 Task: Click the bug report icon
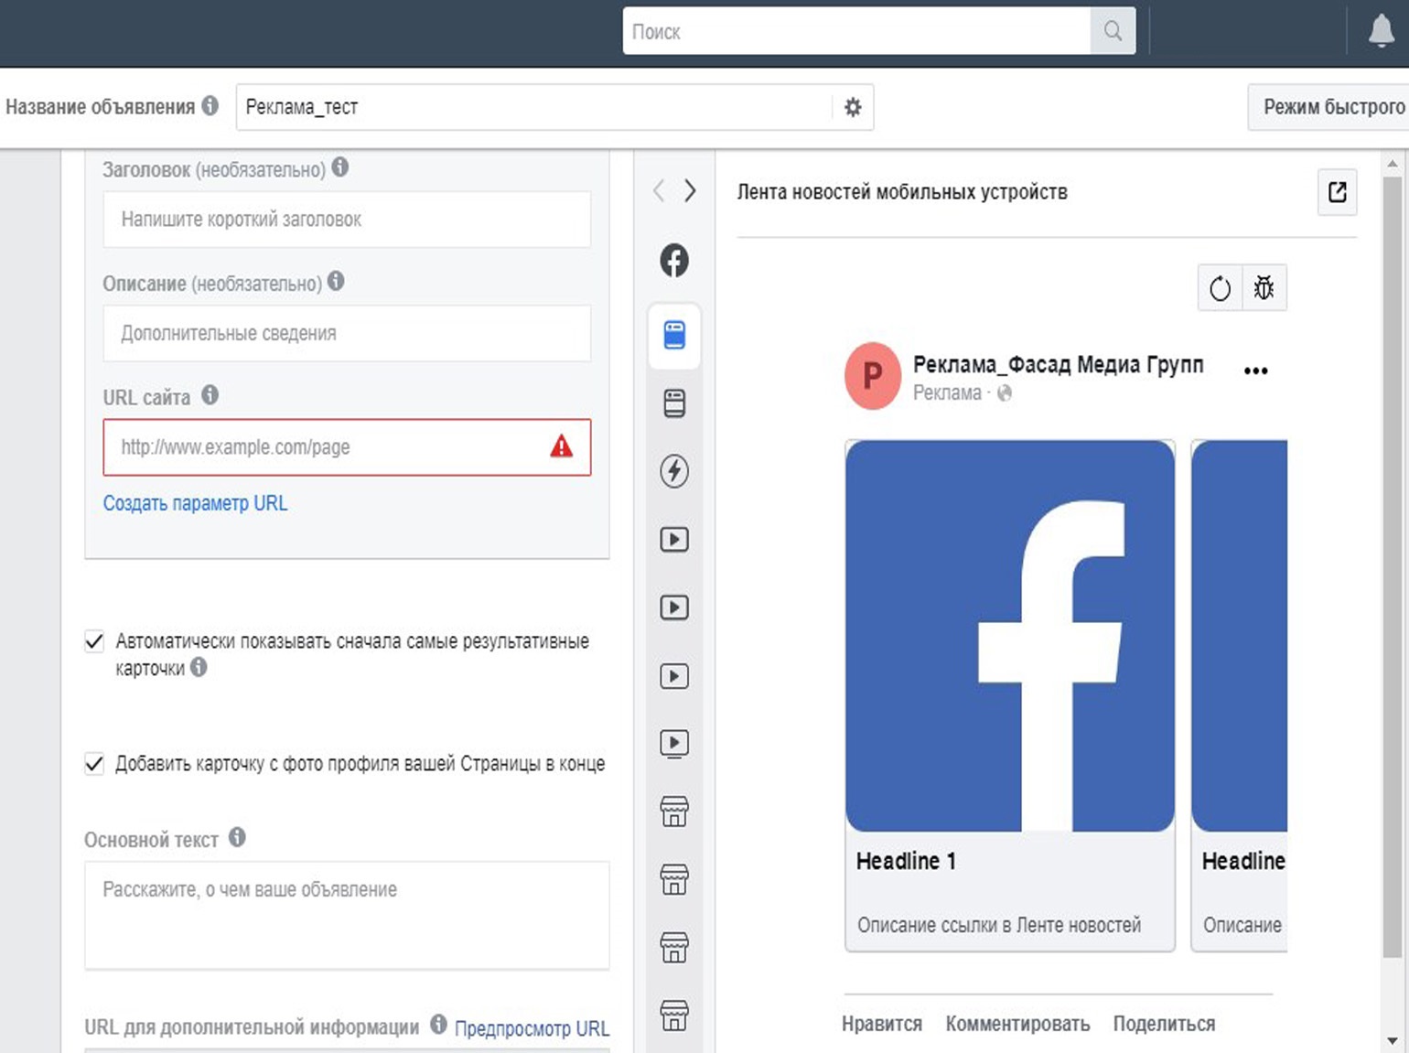coord(1264,289)
